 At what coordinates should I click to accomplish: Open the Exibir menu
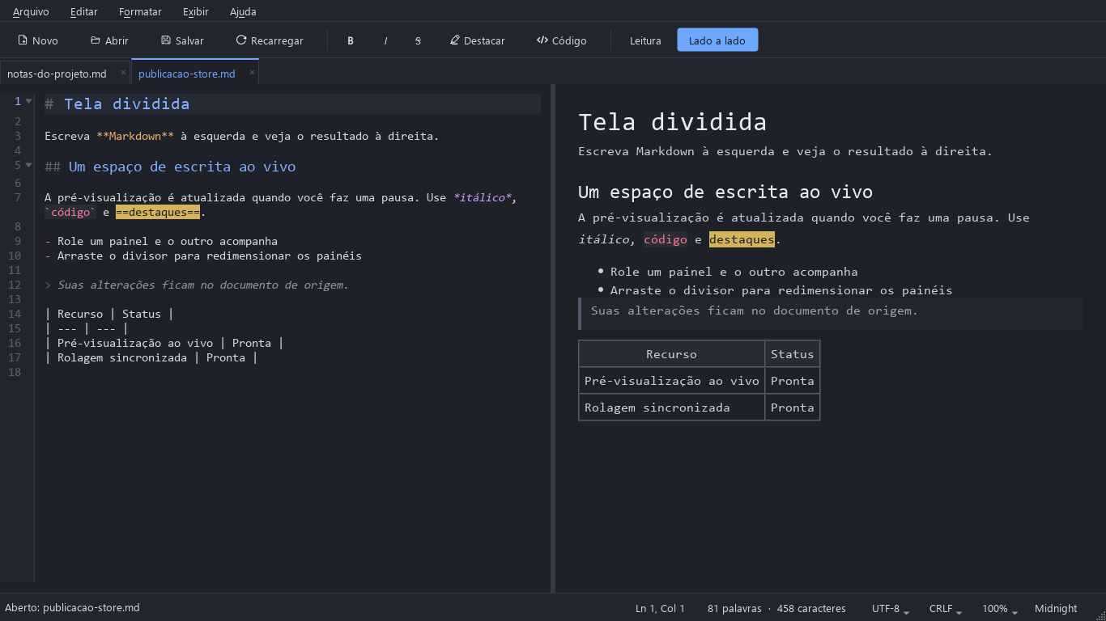[x=195, y=11]
